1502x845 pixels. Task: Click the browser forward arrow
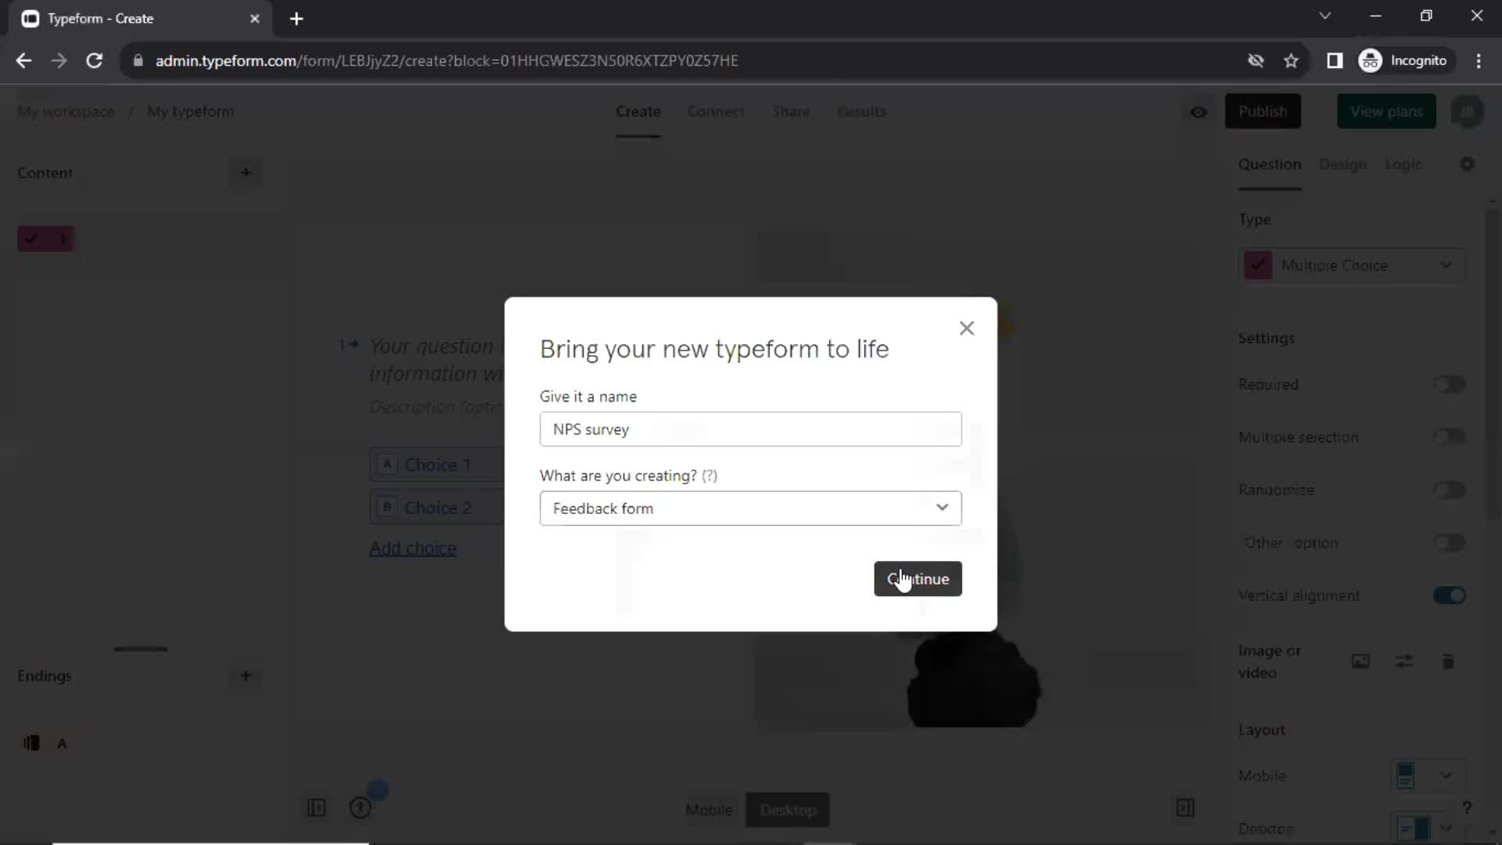point(59,60)
